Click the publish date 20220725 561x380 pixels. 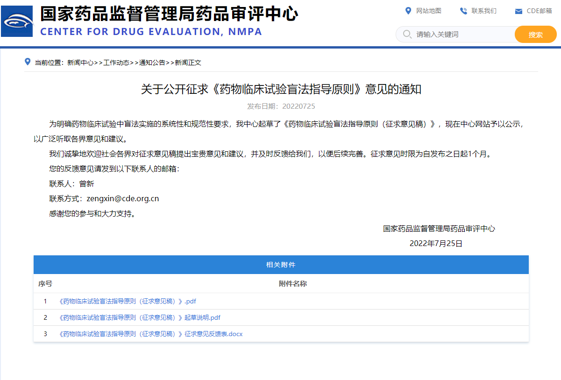click(298, 106)
